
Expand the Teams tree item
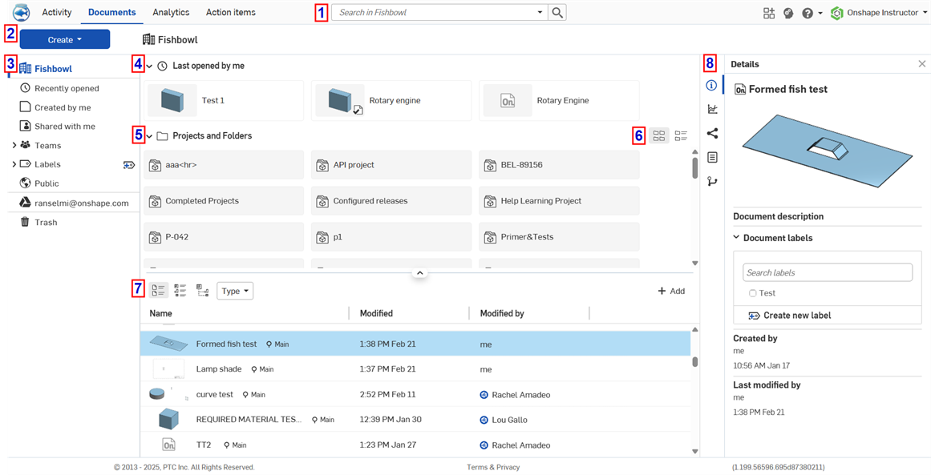pos(14,145)
